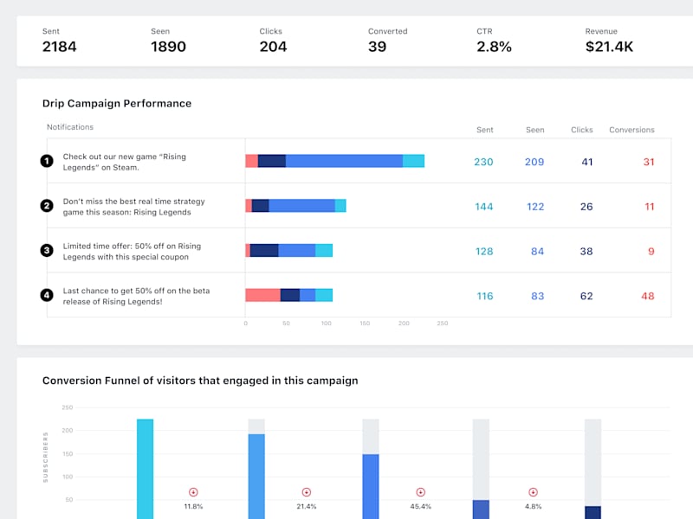Open notification "Last chance to get 50% off"
The width and height of the screenshot is (693, 519).
point(136,296)
